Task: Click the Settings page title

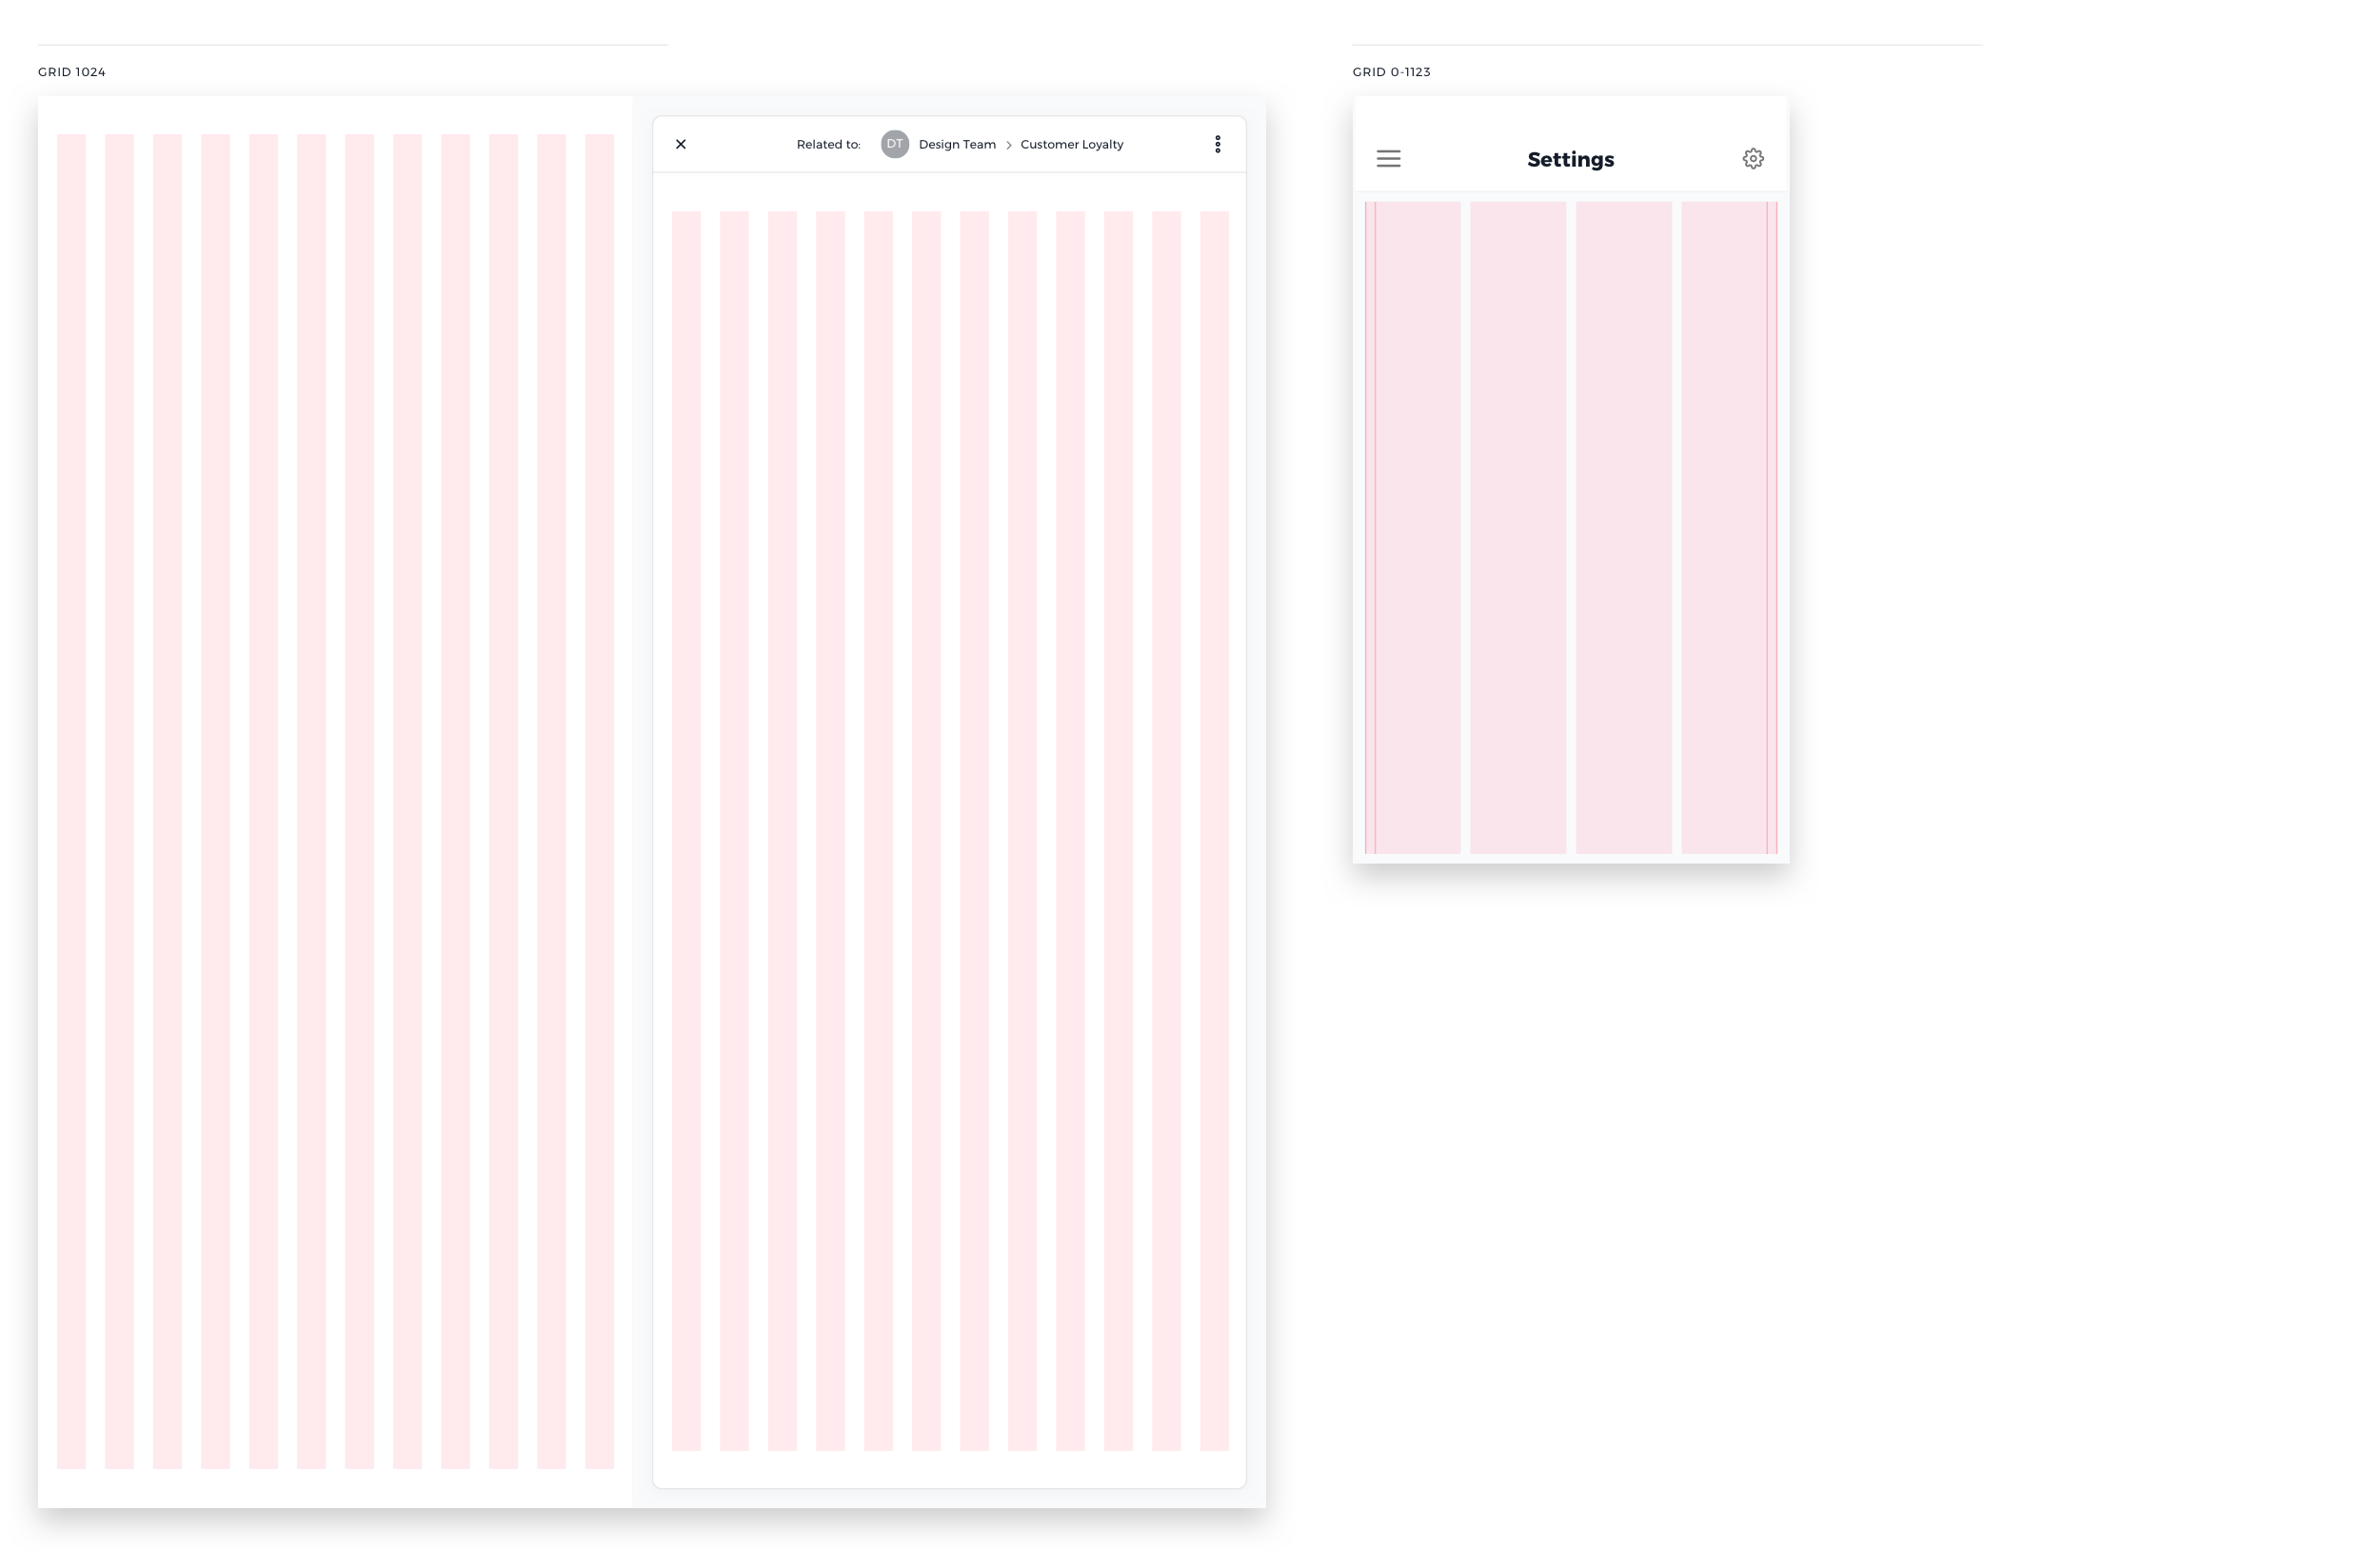Action: pyautogui.click(x=1569, y=159)
